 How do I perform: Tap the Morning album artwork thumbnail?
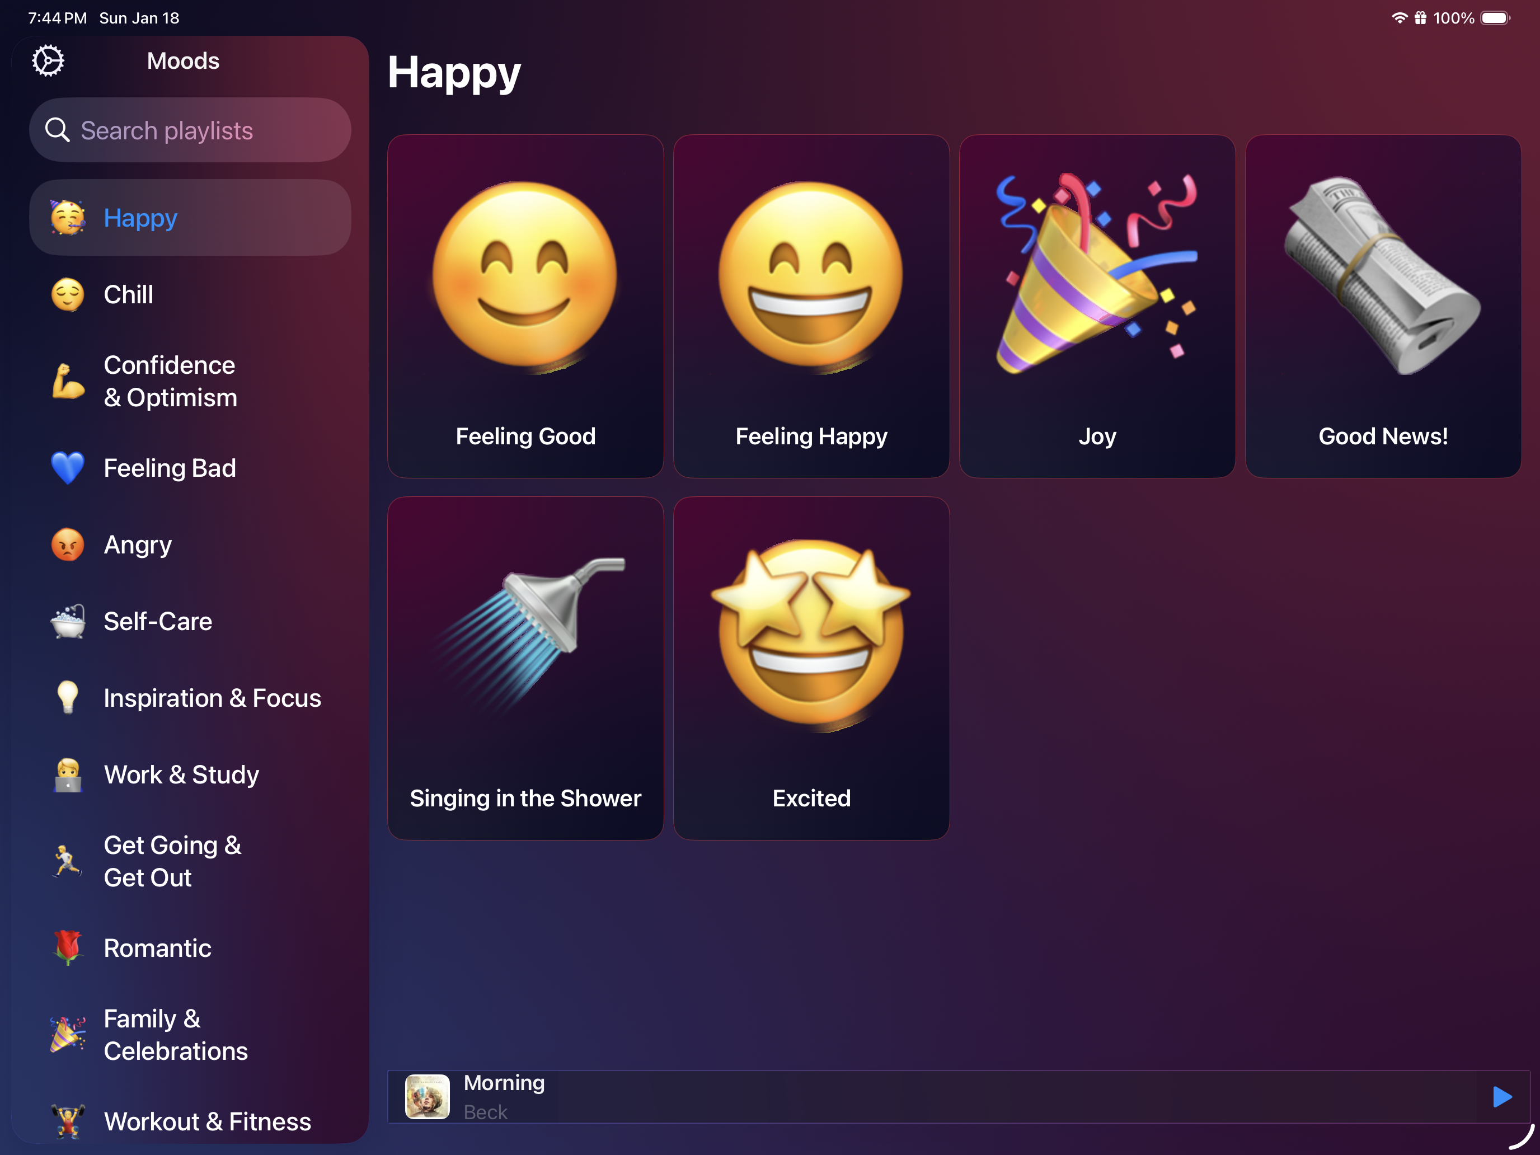(x=427, y=1096)
